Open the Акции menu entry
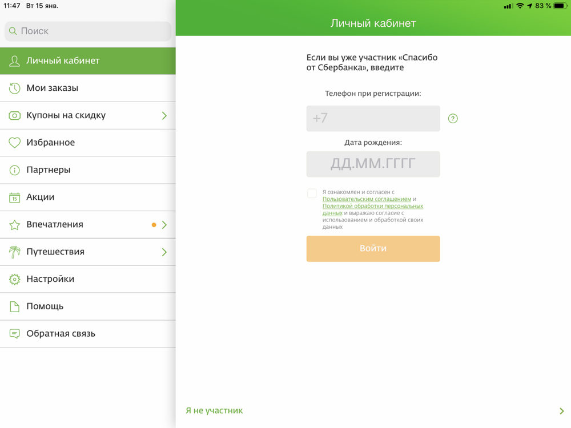571x428 pixels. 88,197
